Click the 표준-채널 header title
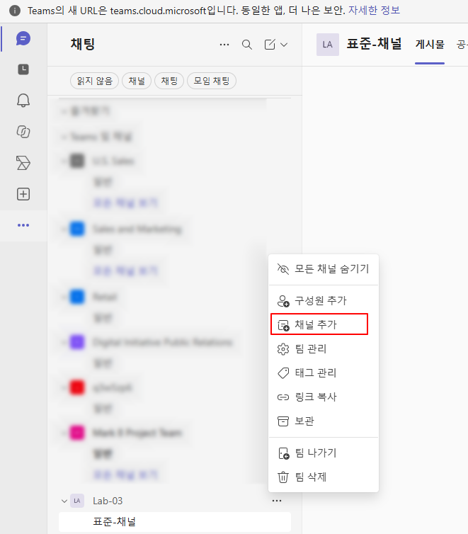 coord(374,44)
